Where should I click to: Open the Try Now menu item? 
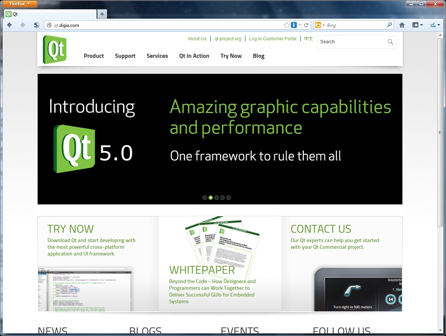231,56
